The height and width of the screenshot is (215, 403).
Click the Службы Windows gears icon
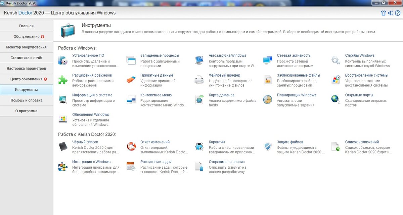[335, 60]
